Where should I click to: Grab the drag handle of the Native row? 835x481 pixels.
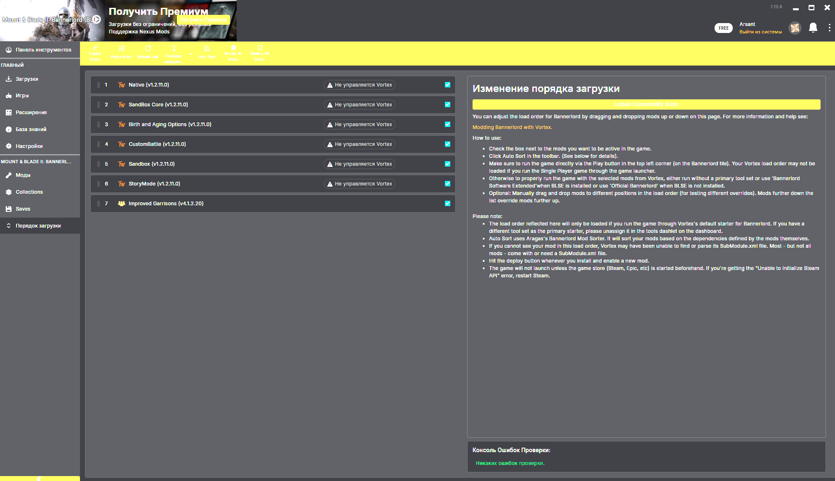[x=99, y=85]
